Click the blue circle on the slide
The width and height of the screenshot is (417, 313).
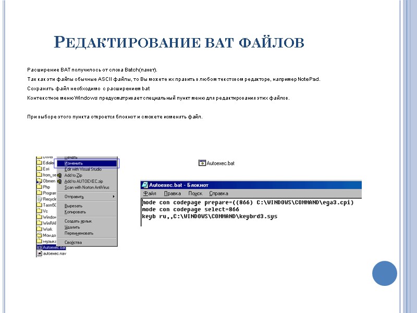(x=385, y=273)
